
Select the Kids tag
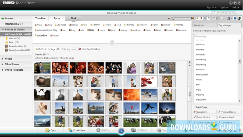tap(91, 30)
